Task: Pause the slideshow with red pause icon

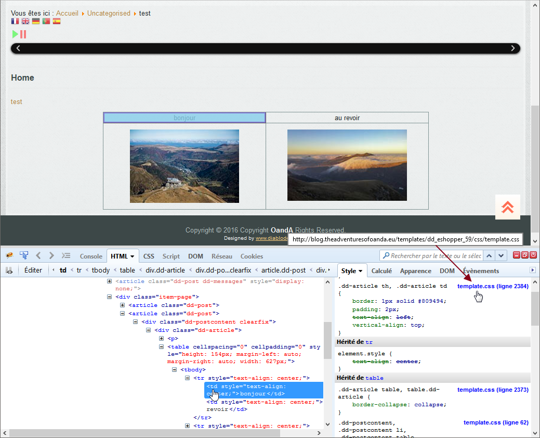Action: 23,34
